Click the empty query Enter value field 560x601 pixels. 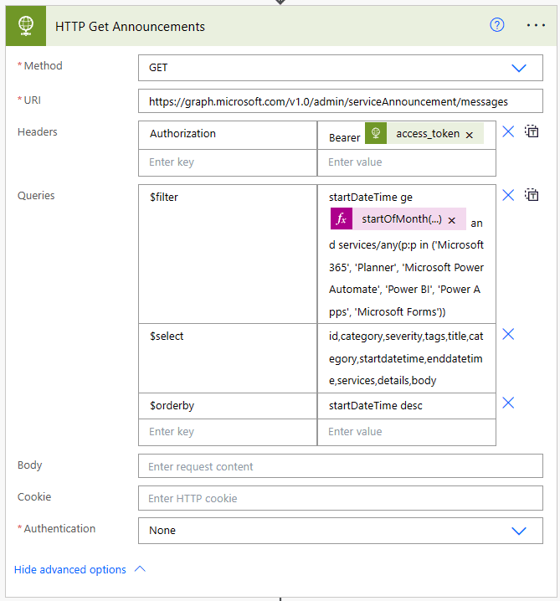[x=407, y=432]
